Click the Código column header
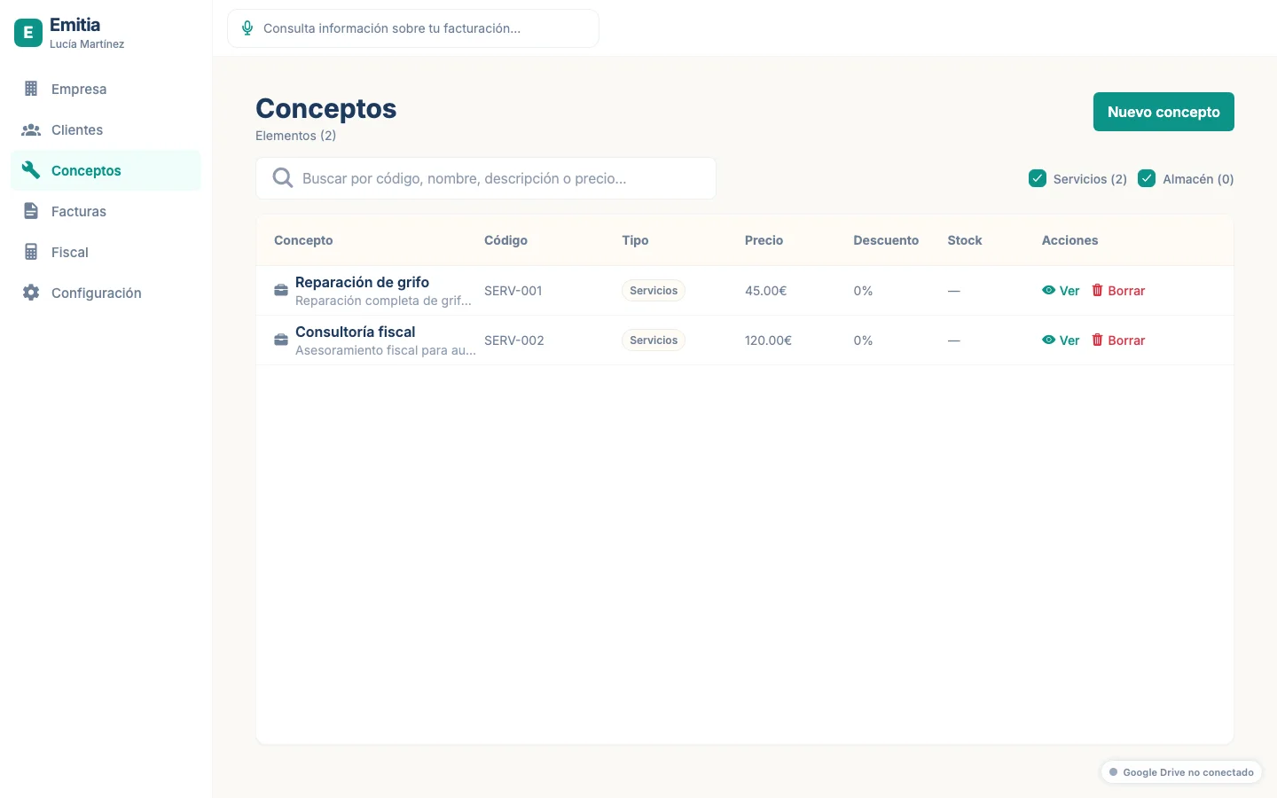1277x798 pixels. [x=505, y=240]
